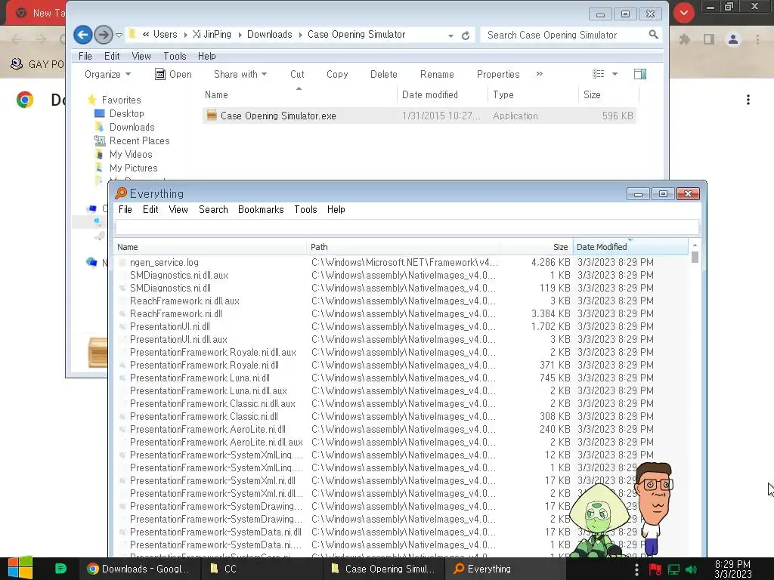Sort Everything results by Path

point(404,247)
